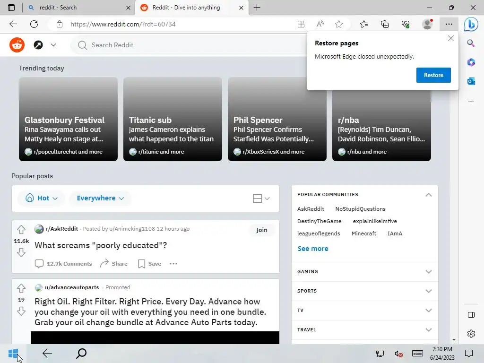Activate Read aloud icon
The width and height of the screenshot is (484, 363).
[x=320, y=24]
